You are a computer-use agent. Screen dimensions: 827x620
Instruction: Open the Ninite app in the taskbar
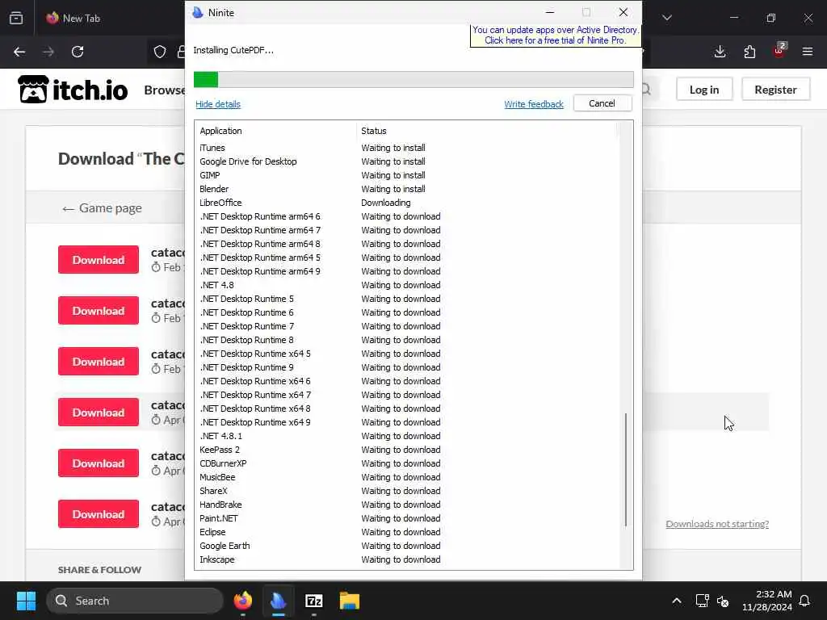point(279,601)
